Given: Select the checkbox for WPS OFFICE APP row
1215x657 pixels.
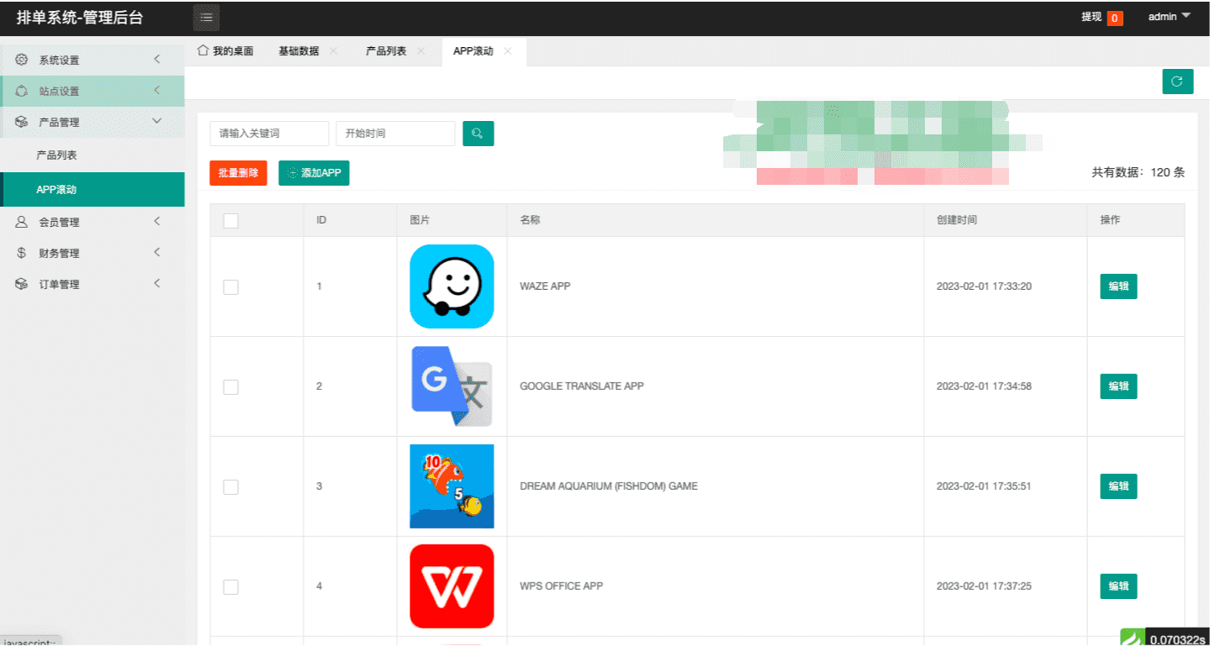Looking at the screenshot, I should pyautogui.click(x=231, y=587).
